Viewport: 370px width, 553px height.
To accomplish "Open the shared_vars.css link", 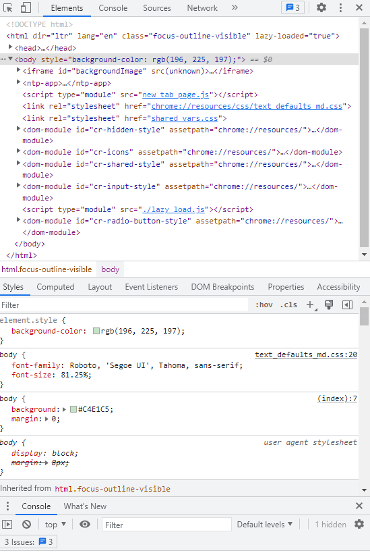I will point(185,118).
